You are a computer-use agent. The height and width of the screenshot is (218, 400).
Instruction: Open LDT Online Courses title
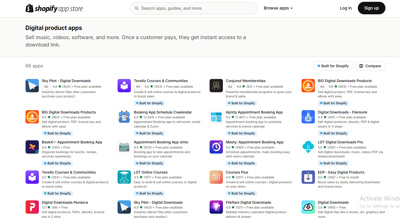[151, 172]
